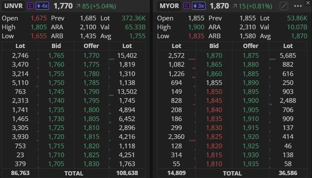This screenshot has width=312, height=178.
Task: Click MYOR total offer lot 36,586
Action: coord(288,173)
